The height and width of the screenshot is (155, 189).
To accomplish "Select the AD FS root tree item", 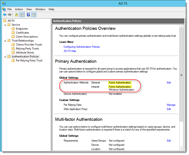I will point(11,21).
